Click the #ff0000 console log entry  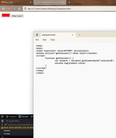[x=7, y=134]
